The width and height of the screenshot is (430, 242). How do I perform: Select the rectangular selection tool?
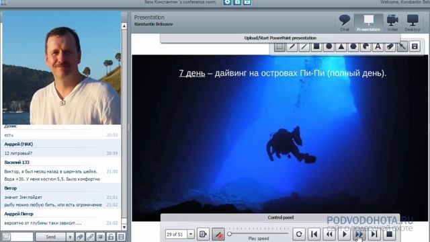(279, 46)
